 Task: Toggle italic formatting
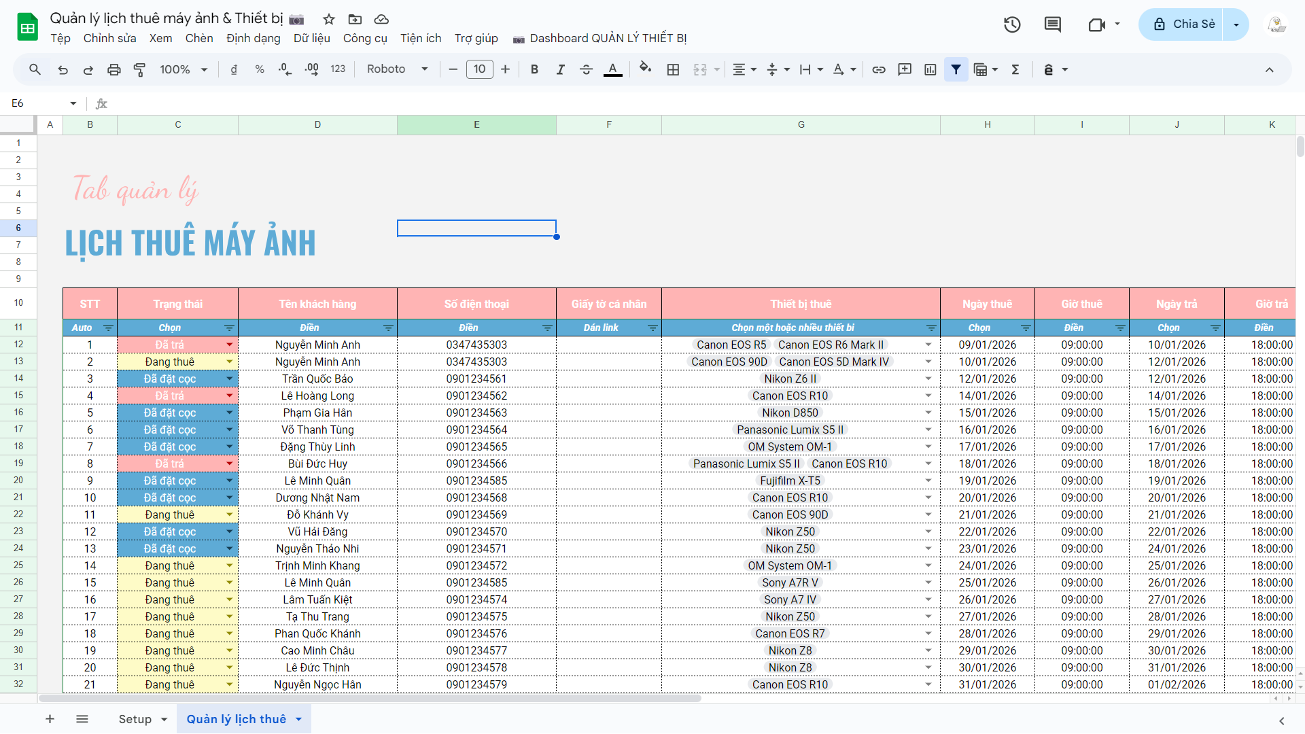(560, 69)
